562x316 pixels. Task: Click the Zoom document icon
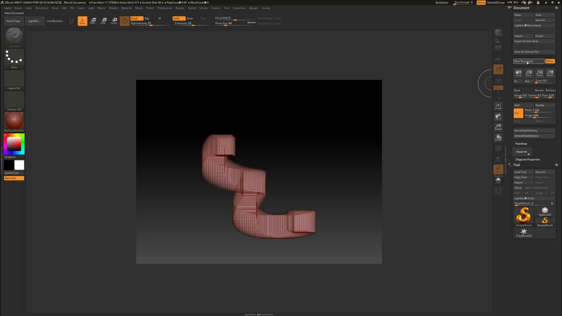click(x=529, y=73)
